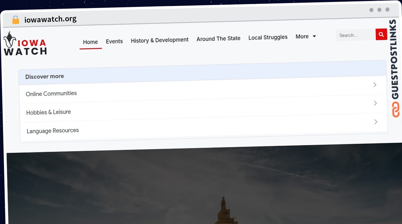Select Around The State menu item

click(218, 39)
